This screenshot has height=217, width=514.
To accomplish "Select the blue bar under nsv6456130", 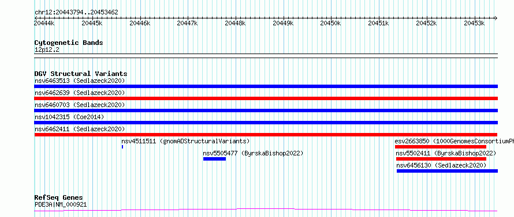I will 447,171.
